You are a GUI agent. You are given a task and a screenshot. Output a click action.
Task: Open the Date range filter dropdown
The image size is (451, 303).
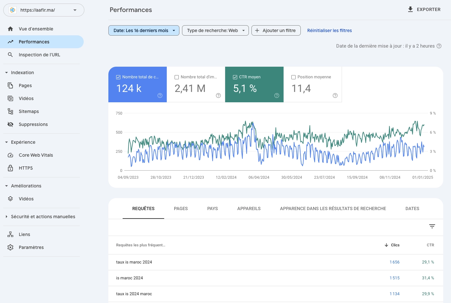tap(144, 30)
